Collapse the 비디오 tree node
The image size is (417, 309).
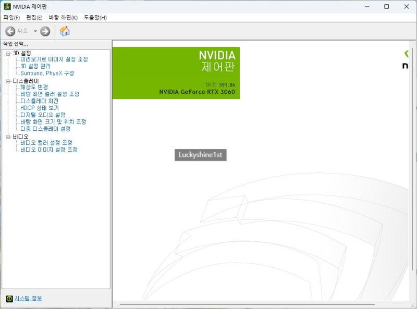pyautogui.click(x=8, y=137)
